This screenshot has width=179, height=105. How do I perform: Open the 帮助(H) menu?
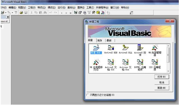coord(125,8)
